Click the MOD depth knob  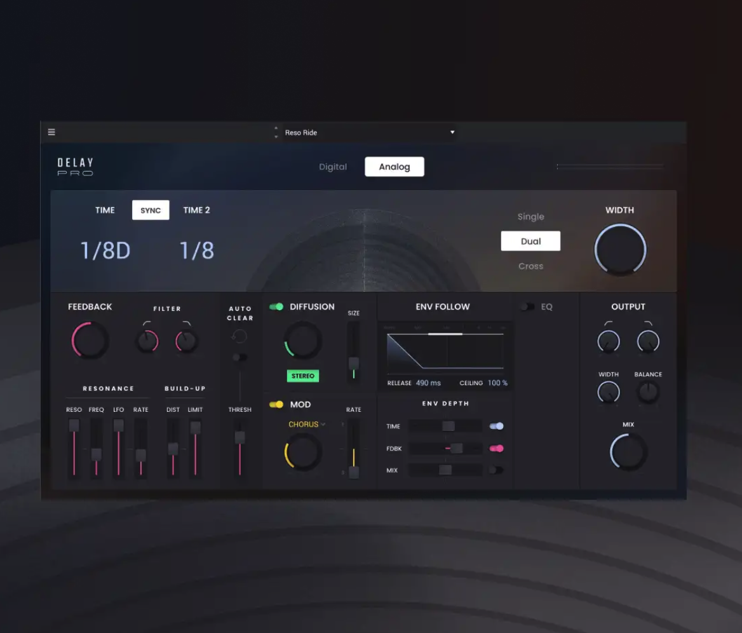303,452
